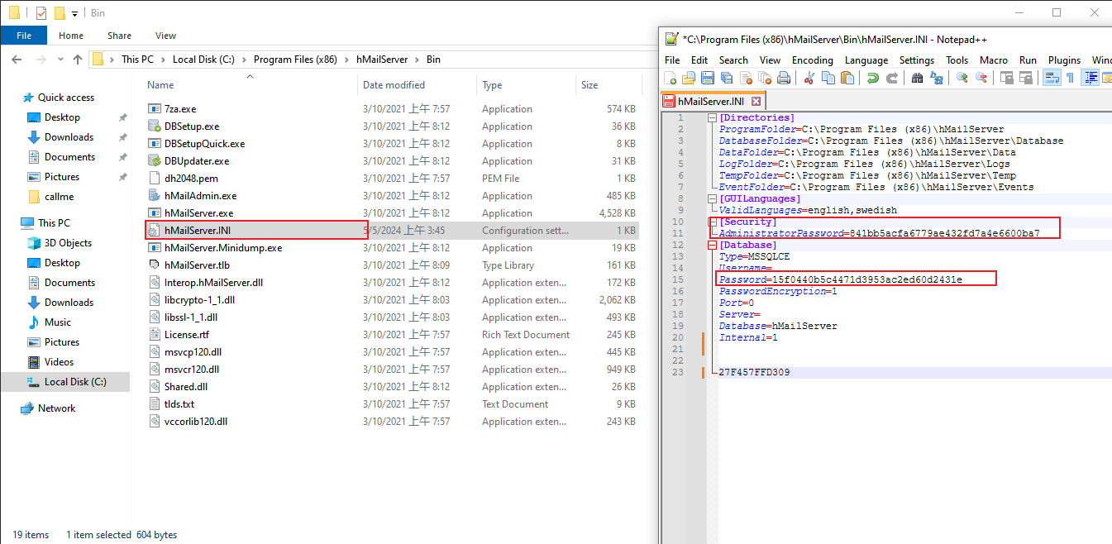Click the Save All icon in Notepad++
The image size is (1112, 544).
point(727,78)
